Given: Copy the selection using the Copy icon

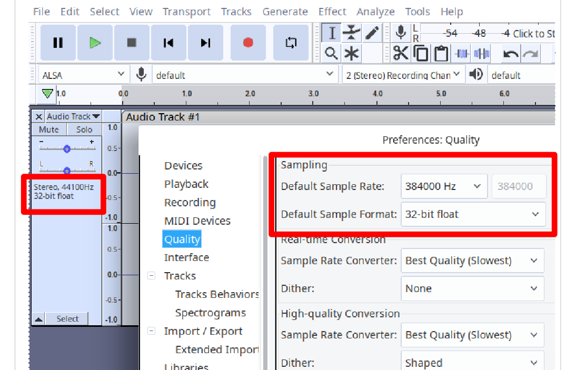Looking at the screenshot, I should tap(421, 54).
